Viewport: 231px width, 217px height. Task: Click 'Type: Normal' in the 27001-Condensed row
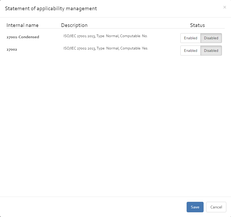108,36
